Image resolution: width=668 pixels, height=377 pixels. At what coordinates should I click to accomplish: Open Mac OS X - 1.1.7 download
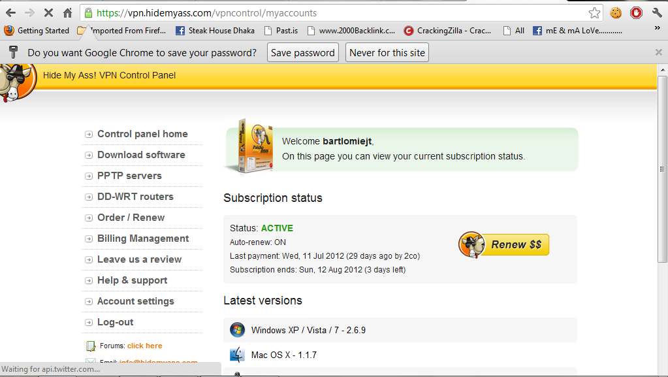[x=284, y=355]
